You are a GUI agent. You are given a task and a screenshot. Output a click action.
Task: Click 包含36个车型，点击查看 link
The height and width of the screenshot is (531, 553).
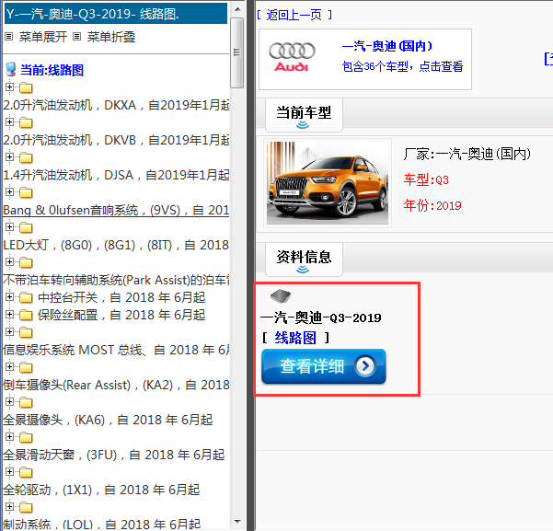pyautogui.click(x=402, y=66)
